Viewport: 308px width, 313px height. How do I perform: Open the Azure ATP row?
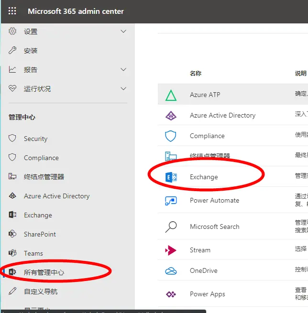point(233,94)
